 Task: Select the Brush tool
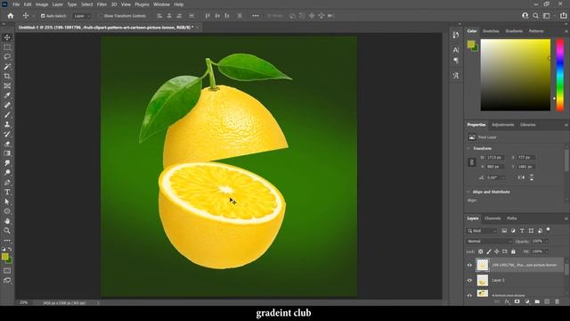7,115
